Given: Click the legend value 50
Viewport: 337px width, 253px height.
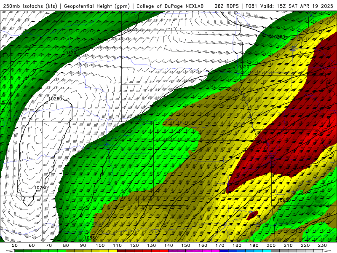Looking at the screenshot, I should [15, 245].
